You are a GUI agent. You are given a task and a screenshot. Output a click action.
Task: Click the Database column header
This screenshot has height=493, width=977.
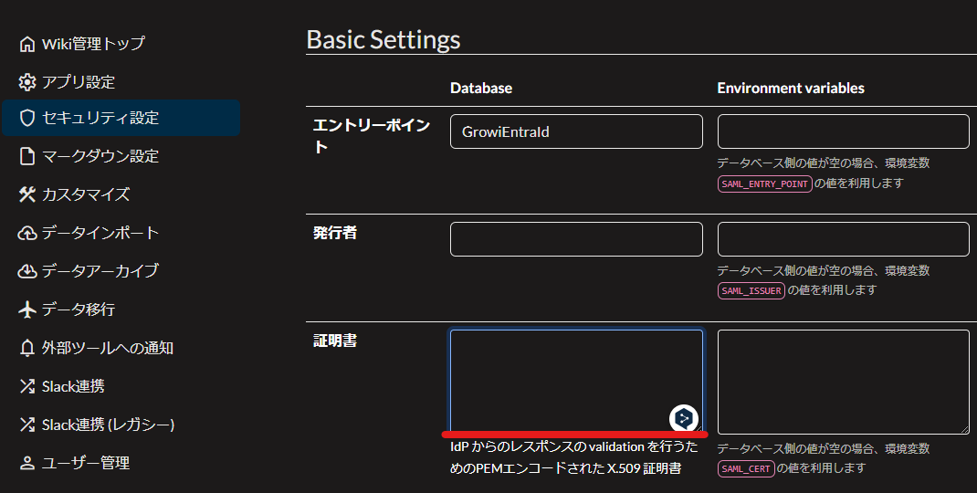(481, 89)
